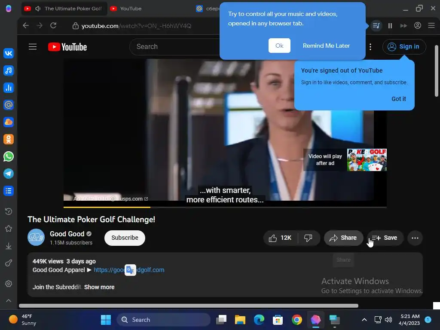Click Ok in media control popup

coord(279,46)
